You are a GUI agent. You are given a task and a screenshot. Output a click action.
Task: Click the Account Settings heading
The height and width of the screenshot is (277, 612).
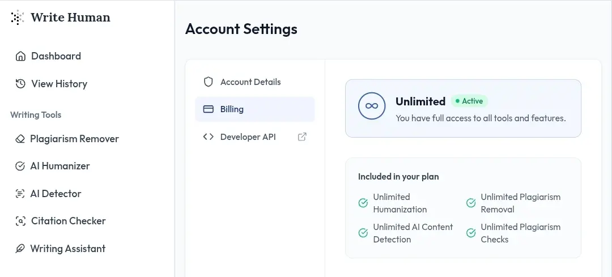click(241, 29)
